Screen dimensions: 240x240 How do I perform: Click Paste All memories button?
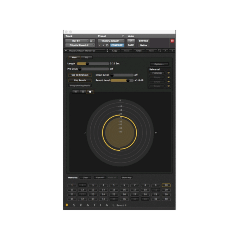point(112,178)
